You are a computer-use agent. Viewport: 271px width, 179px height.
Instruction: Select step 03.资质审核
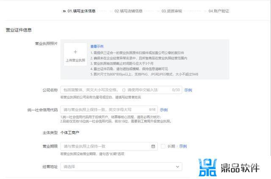(x=171, y=11)
